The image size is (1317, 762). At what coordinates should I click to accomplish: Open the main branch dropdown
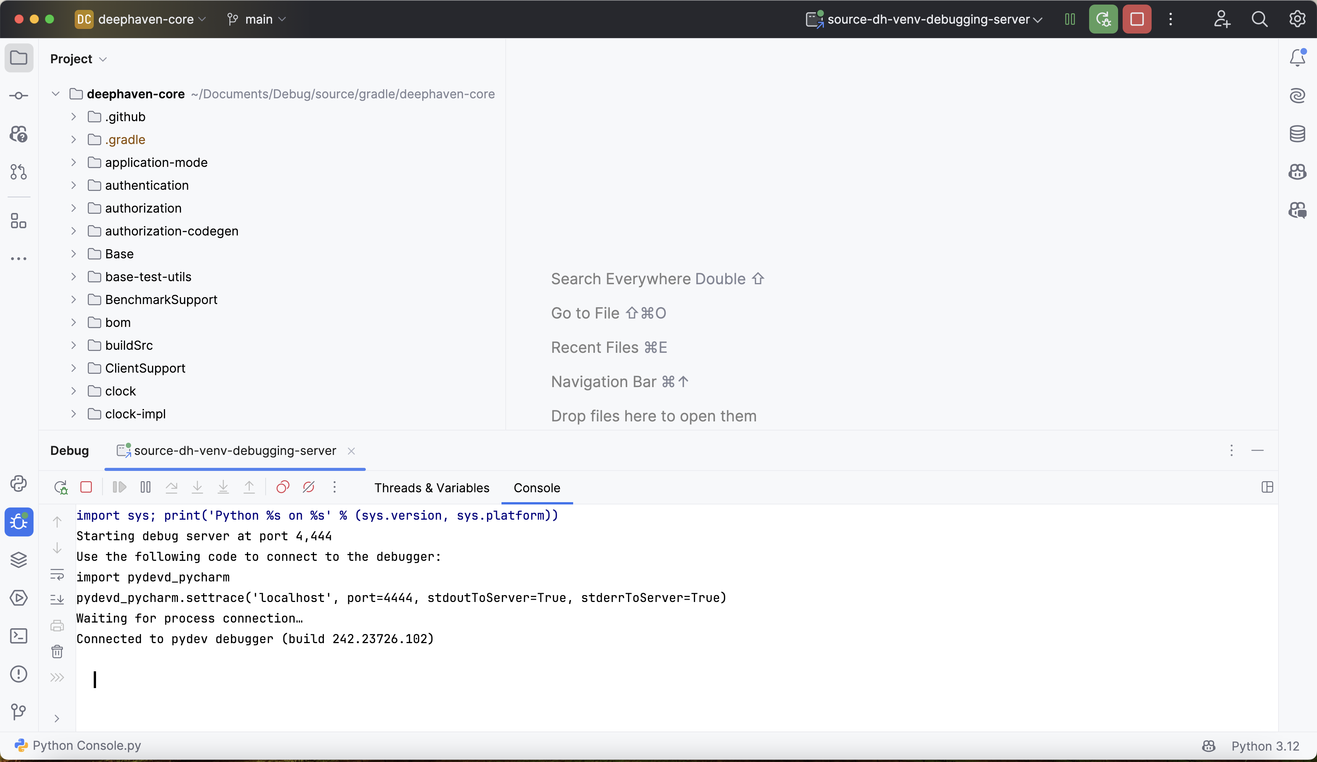[x=257, y=19]
